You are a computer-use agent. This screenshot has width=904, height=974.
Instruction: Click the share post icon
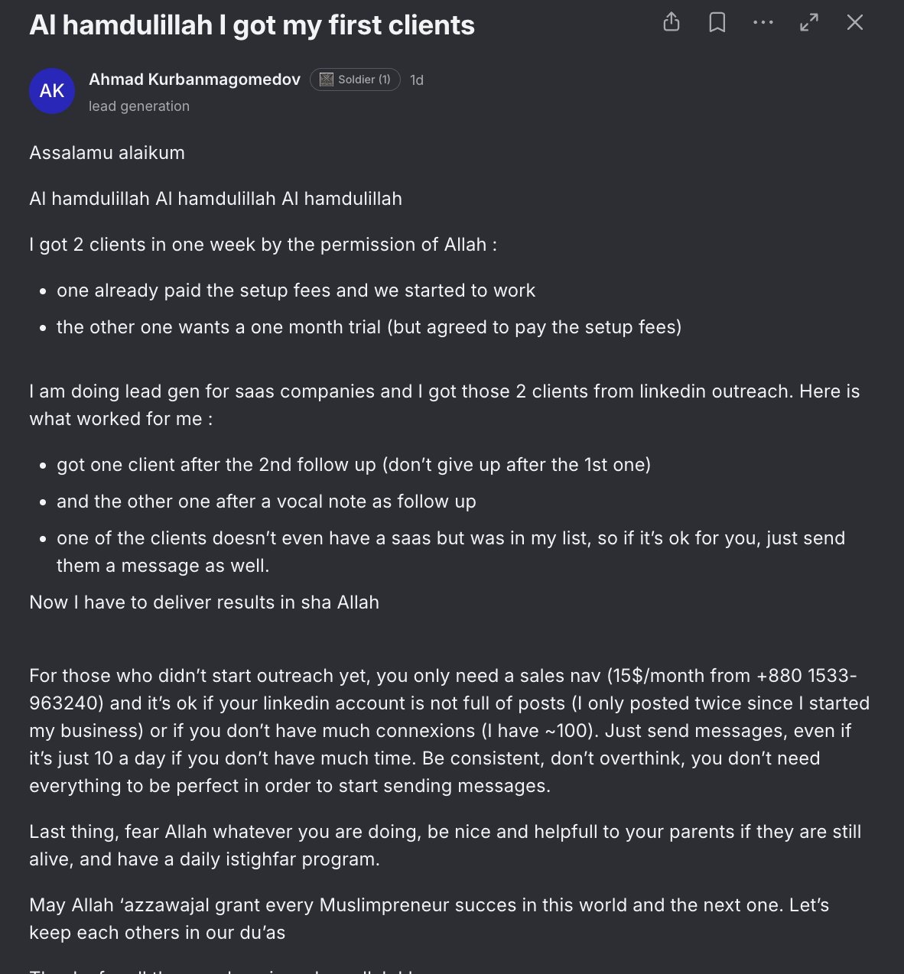click(671, 22)
